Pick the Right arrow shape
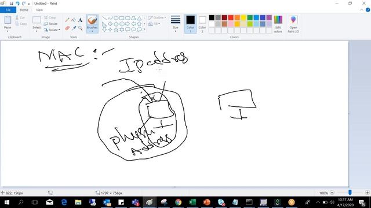This screenshot has width=371, height=208. (128, 24)
